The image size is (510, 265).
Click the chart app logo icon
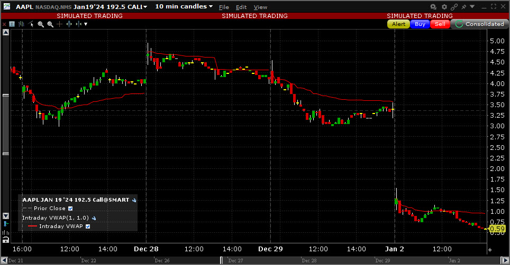(x=6, y=6)
